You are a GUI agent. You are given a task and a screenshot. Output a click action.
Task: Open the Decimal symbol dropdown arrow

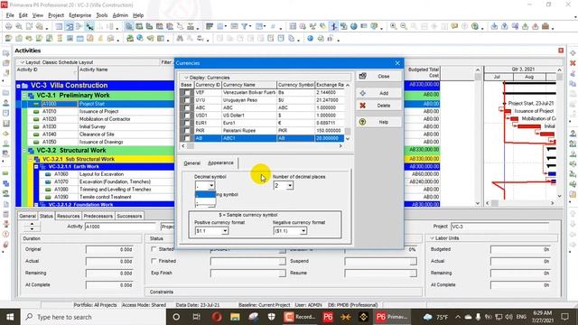pos(211,185)
